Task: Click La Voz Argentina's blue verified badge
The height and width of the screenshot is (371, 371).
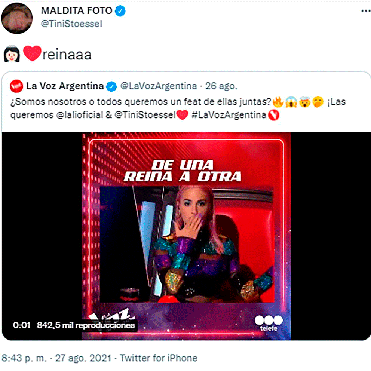Action: [x=111, y=86]
